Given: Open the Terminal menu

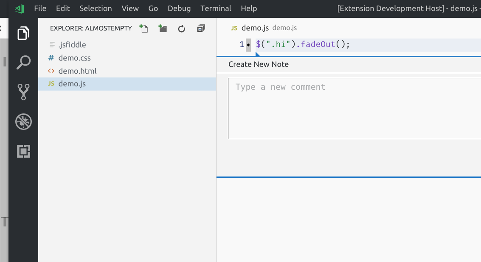Looking at the screenshot, I should click(x=216, y=8).
